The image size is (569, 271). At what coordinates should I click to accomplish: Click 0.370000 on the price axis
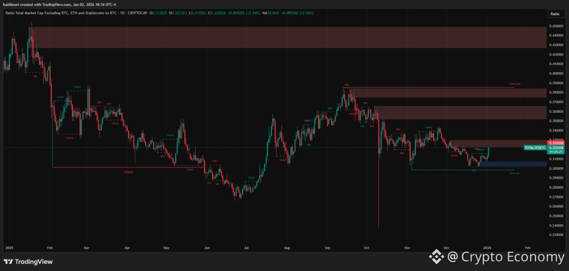[x=556, y=102]
